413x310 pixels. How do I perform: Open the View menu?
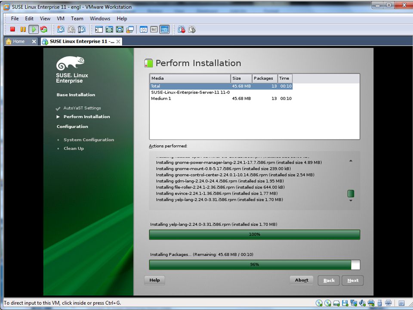coord(45,19)
